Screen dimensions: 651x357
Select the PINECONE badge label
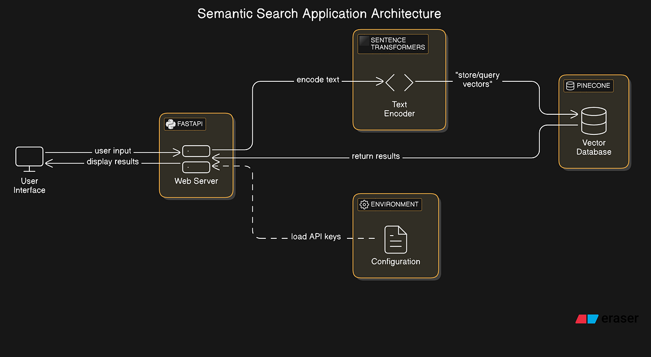pyautogui.click(x=592, y=86)
